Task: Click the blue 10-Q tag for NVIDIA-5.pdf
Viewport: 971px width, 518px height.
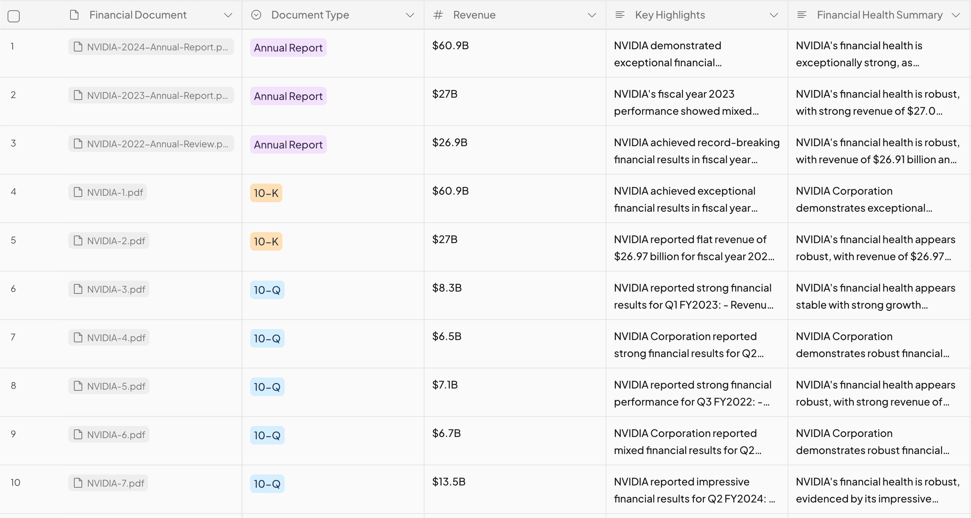Action: click(x=267, y=387)
